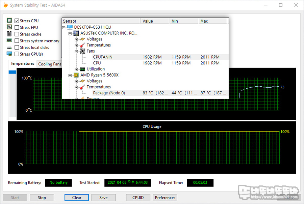Expand the Utilization node

click(76, 69)
